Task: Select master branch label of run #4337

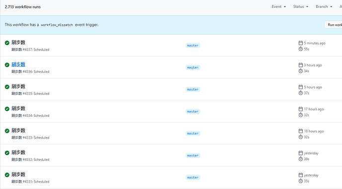Action: click(193, 46)
